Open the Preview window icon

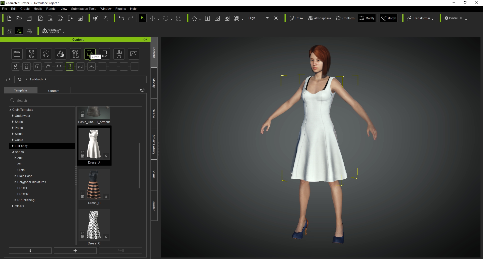click(x=80, y=18)
